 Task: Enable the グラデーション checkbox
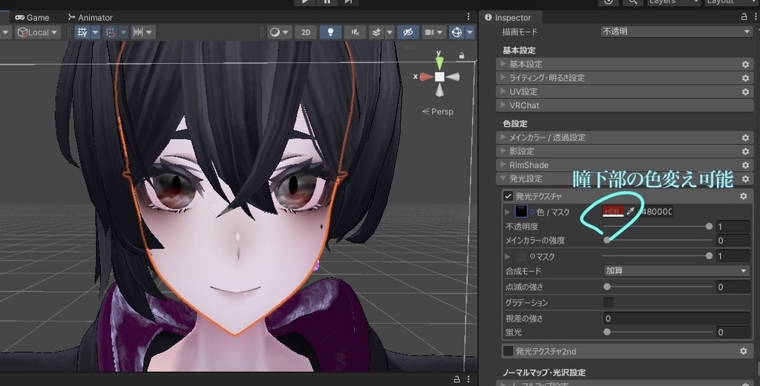[x=609, y=303]
